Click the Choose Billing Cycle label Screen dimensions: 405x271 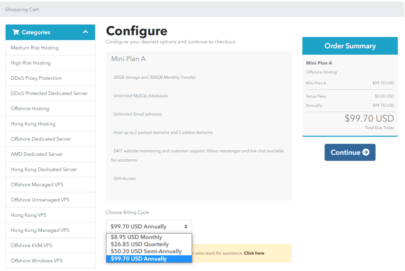tap(127, 212)
